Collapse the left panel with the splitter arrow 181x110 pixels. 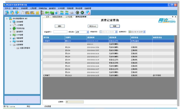tap(42, 60)
